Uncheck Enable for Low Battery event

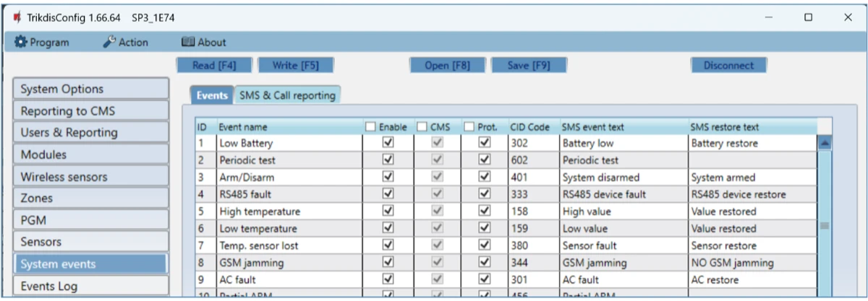tap(388, 144)
